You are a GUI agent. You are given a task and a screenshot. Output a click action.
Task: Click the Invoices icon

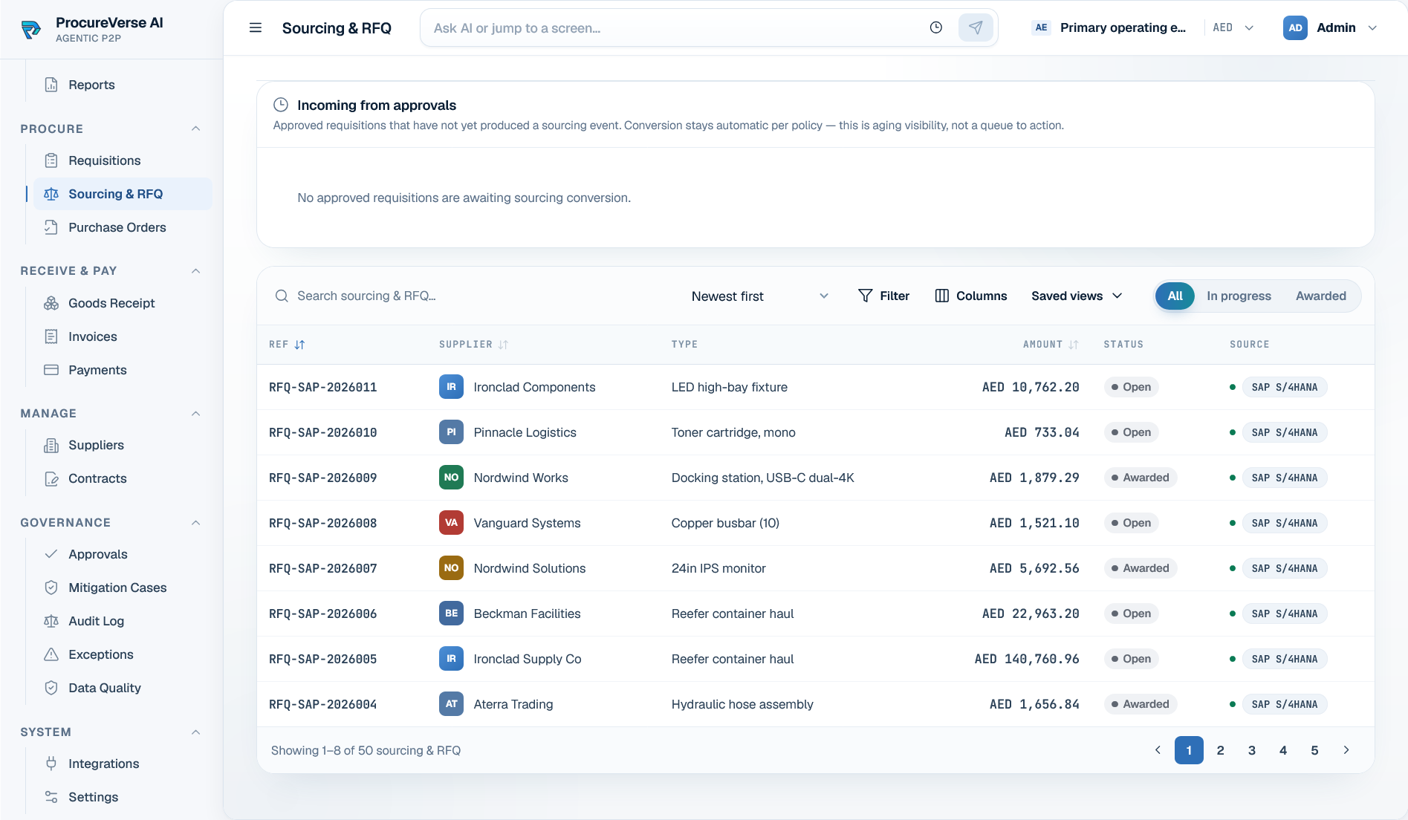coord(51,336)
